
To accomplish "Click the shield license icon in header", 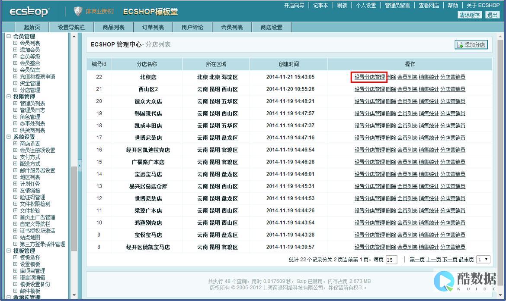I will (78, 11).
